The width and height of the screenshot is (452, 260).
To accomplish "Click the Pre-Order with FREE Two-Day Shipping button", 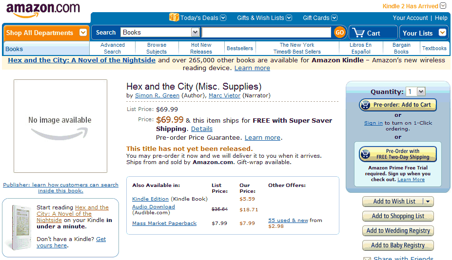I will [398, 154].
